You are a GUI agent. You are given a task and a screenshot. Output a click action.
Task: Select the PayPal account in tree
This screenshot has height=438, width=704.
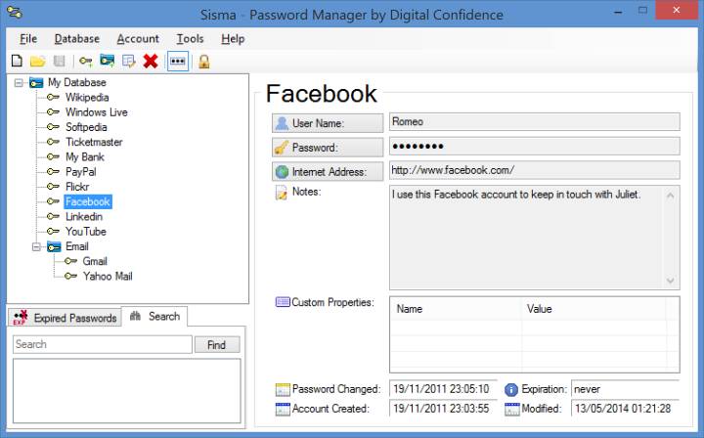pyautogui.click(x=80, y=172)
